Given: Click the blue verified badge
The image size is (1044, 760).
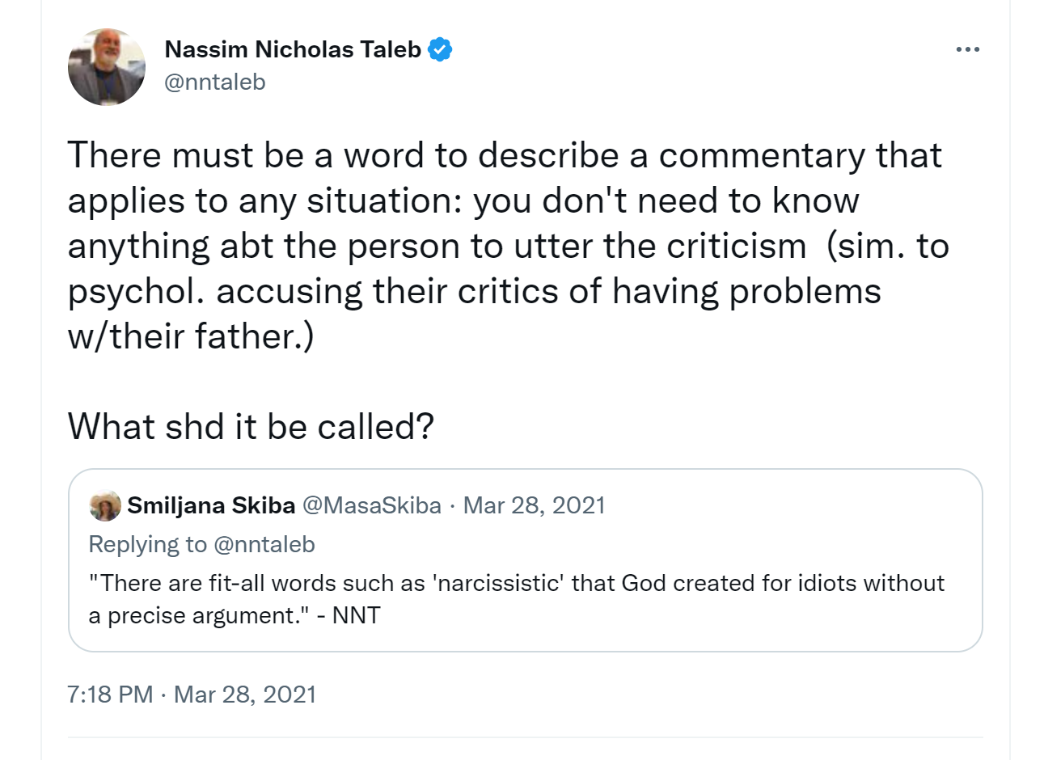Looking at the screenshot, I should point(439,49).
